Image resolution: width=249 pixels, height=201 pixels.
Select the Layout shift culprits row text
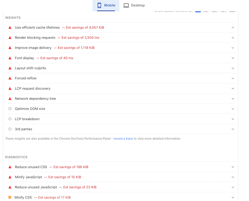point(30,68)
